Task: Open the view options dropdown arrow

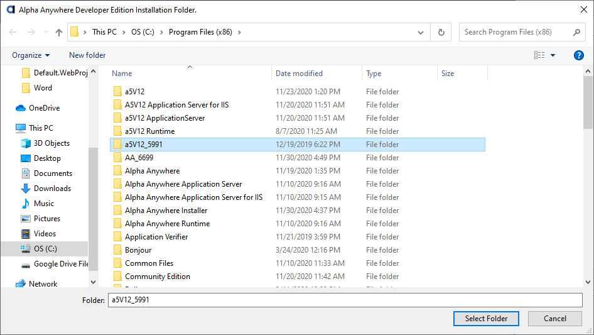Action: click(x=553, y=55)
